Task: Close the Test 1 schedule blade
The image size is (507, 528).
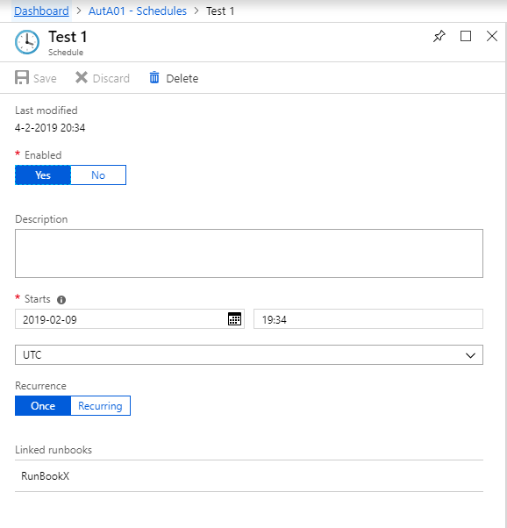Action: click(x=492, y=36)
